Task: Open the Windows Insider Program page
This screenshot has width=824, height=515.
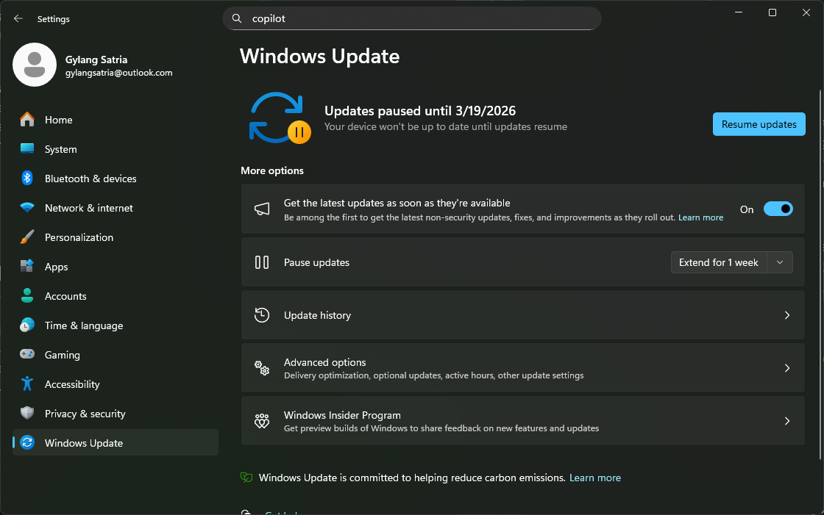Action: coord(522,421)
